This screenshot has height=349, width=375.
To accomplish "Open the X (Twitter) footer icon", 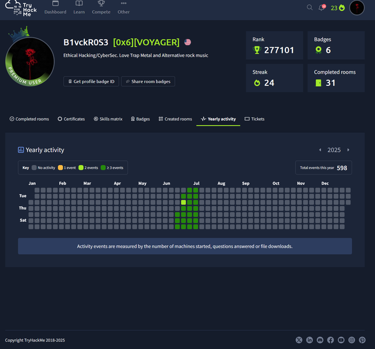I will [x=299, y=340].
